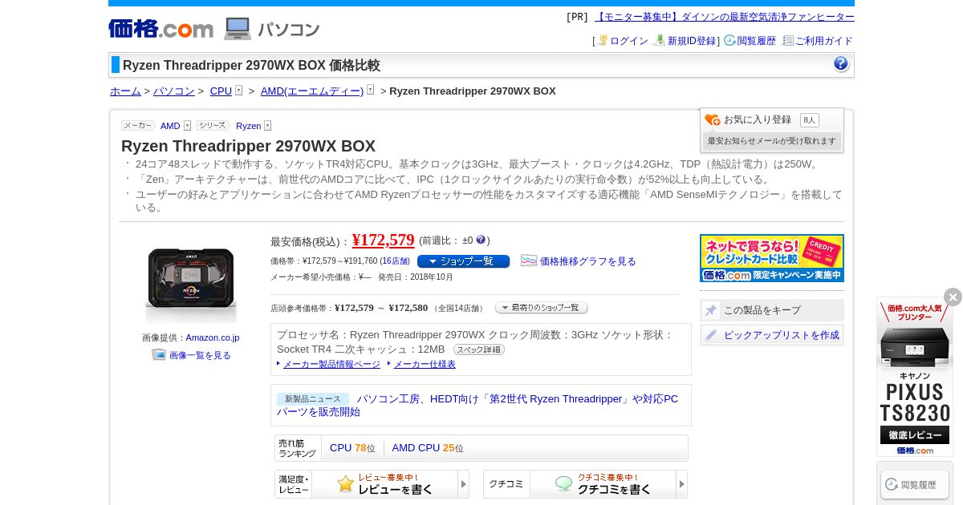
Task: Click the スペック詳細 button
Action: tap(479, 349)
